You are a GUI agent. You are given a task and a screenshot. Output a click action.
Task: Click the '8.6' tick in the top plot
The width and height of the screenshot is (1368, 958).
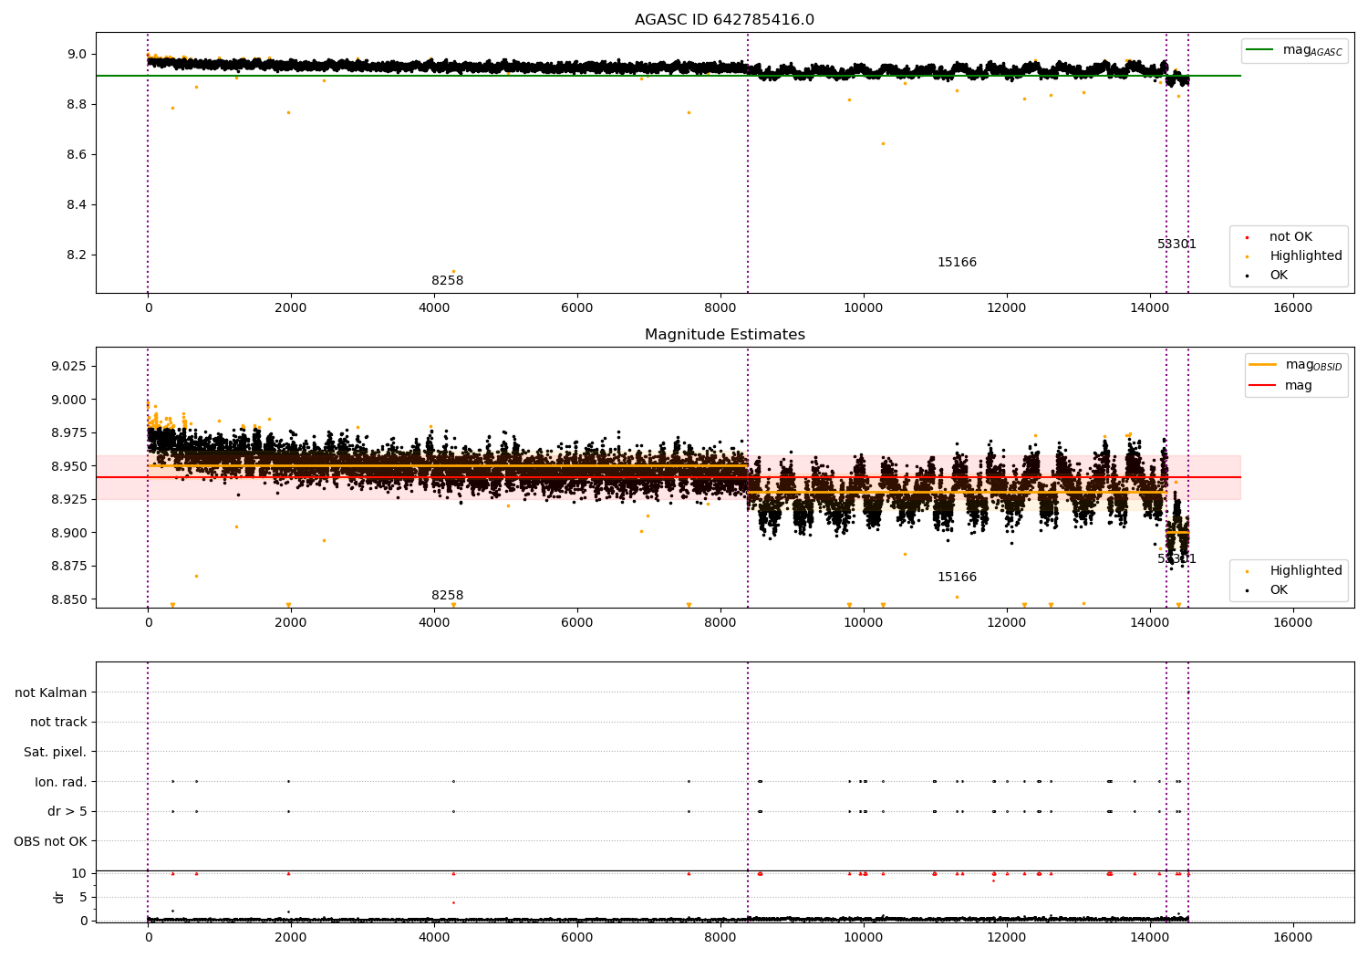78,155
